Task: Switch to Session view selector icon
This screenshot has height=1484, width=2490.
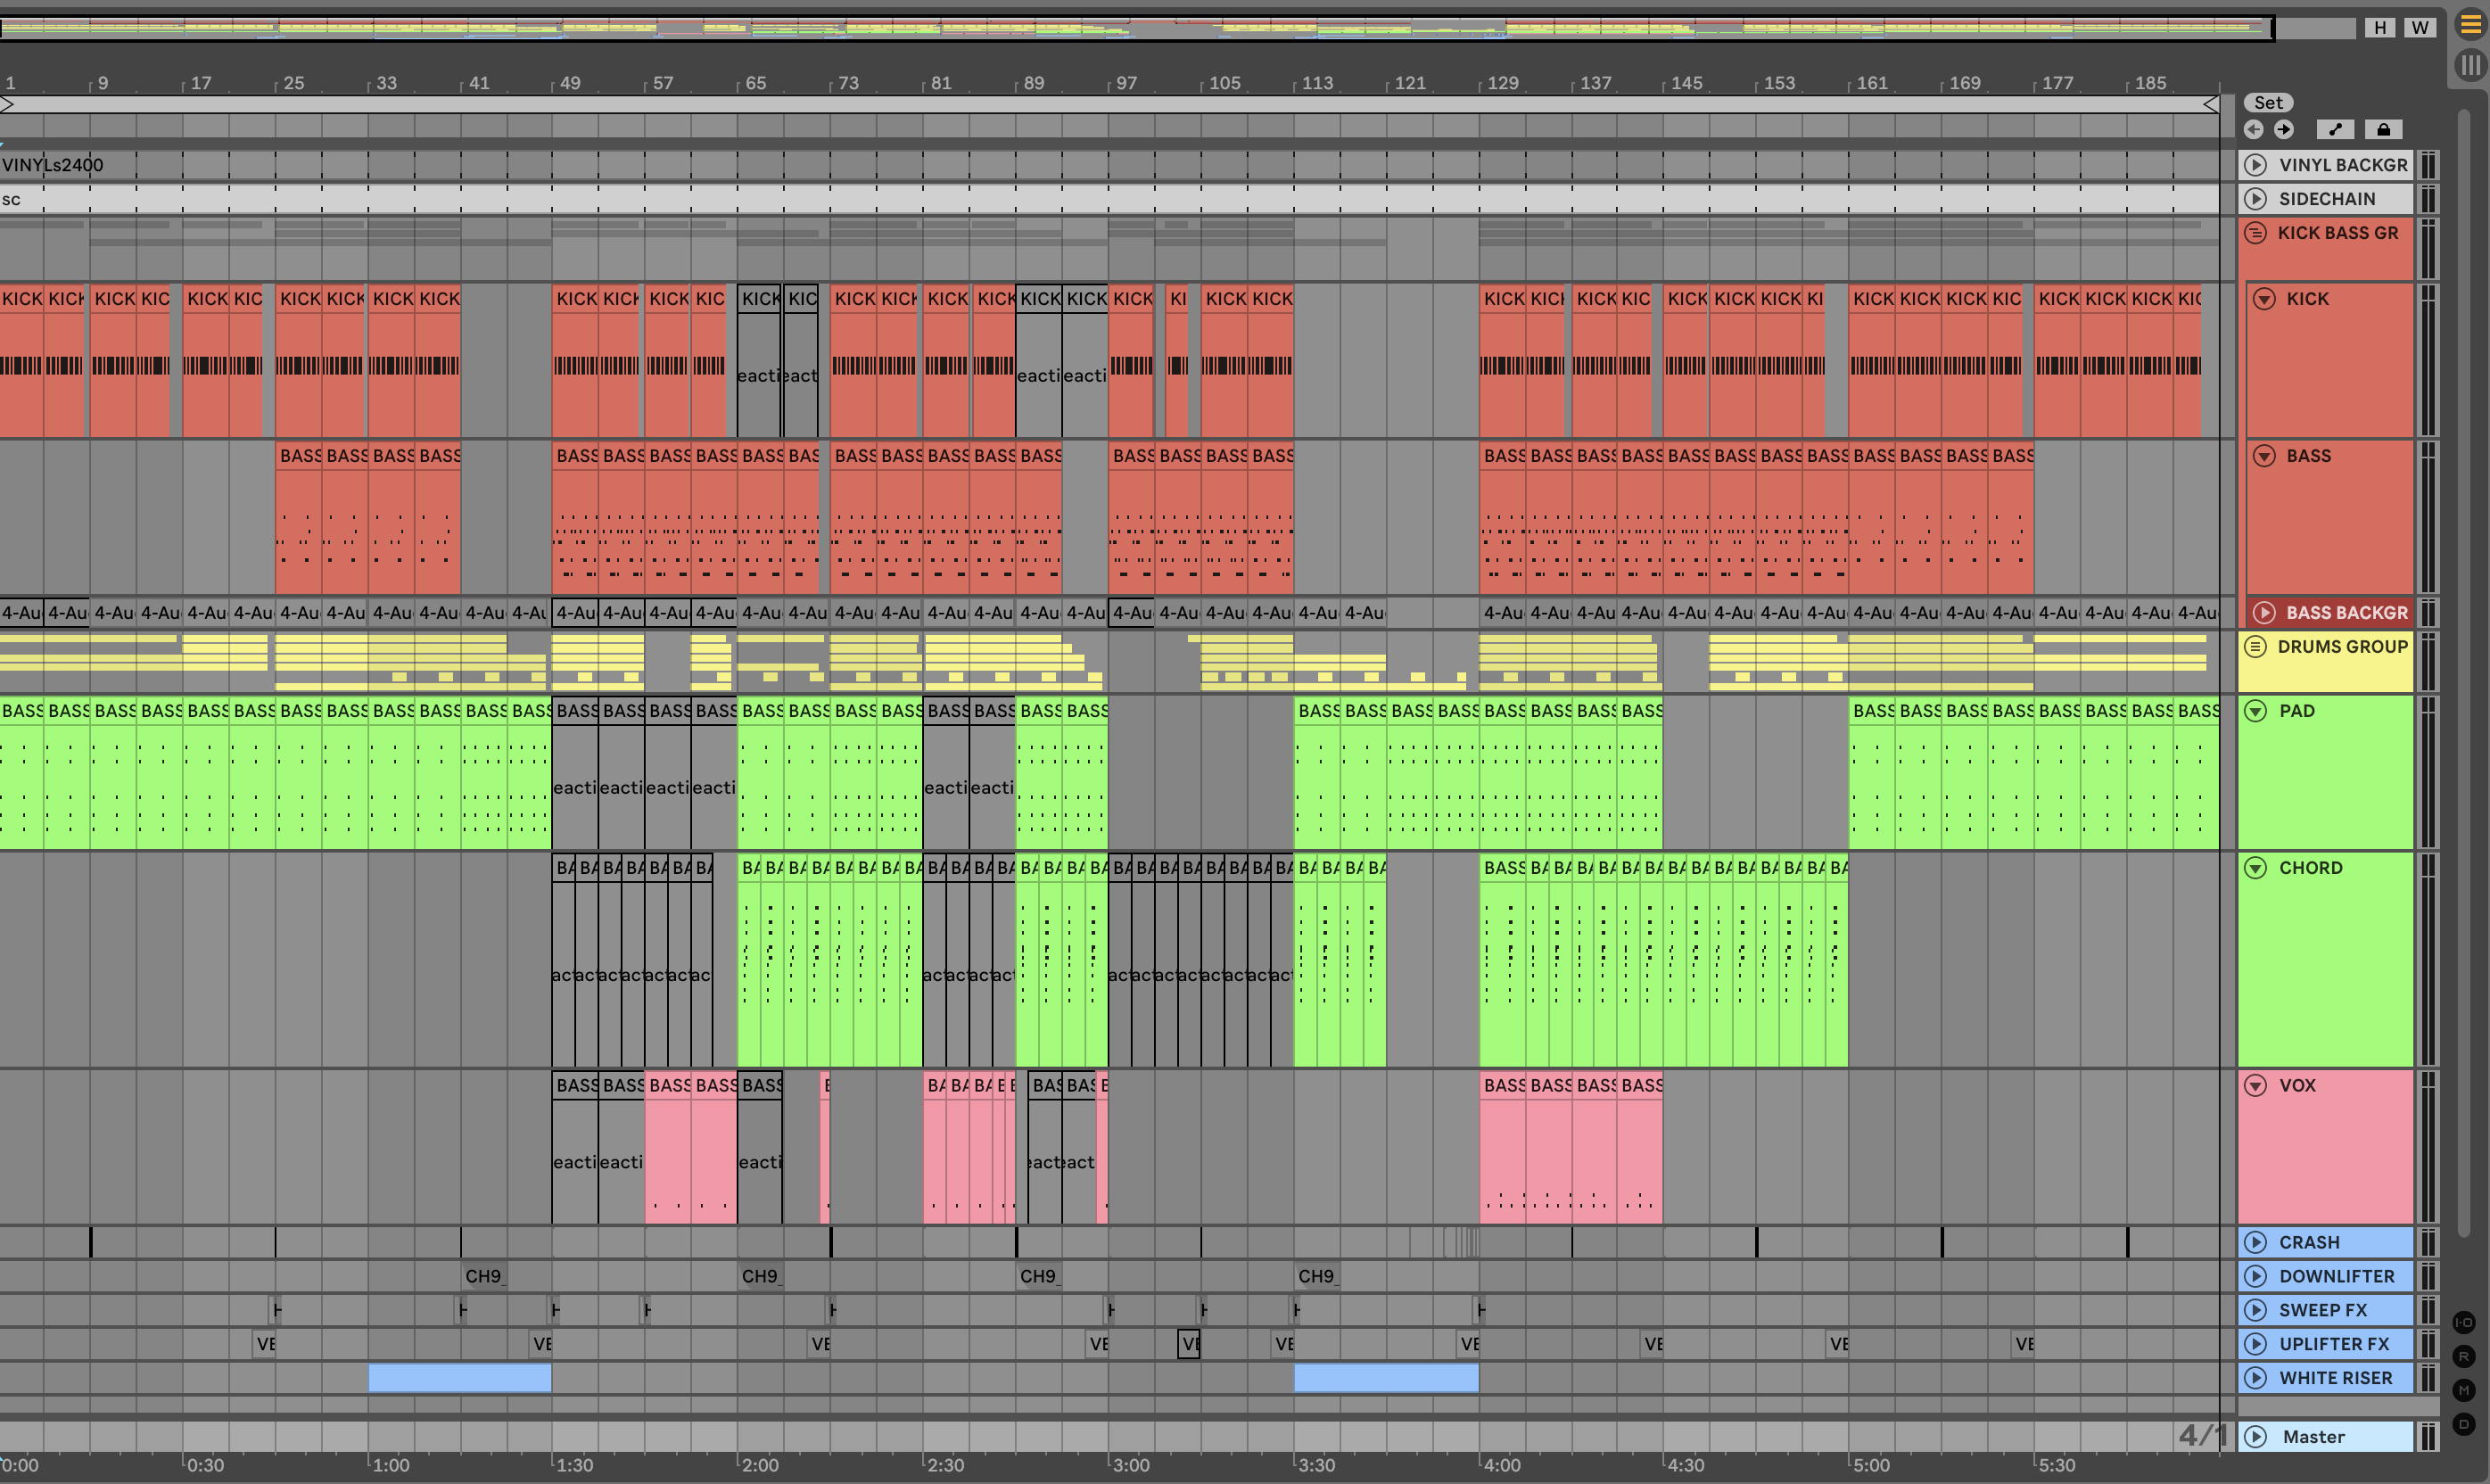Action: coord(2470,66)
